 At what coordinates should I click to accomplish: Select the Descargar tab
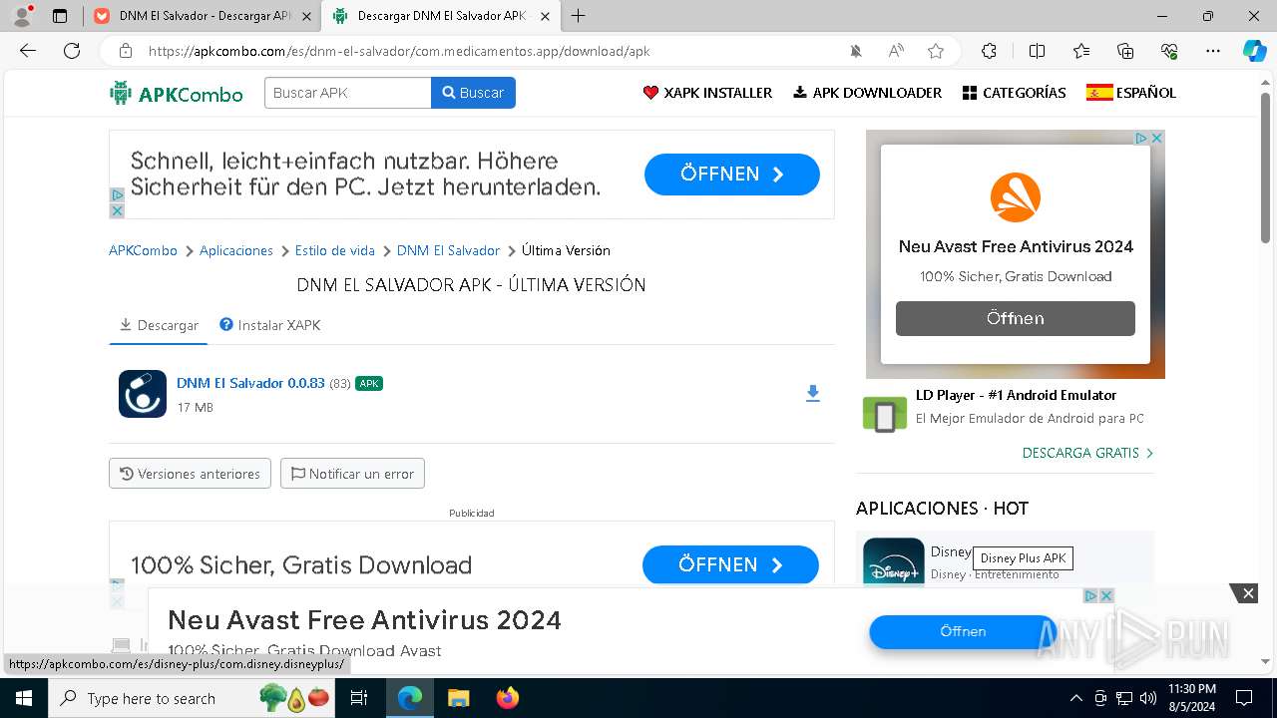tap(159, 325)
